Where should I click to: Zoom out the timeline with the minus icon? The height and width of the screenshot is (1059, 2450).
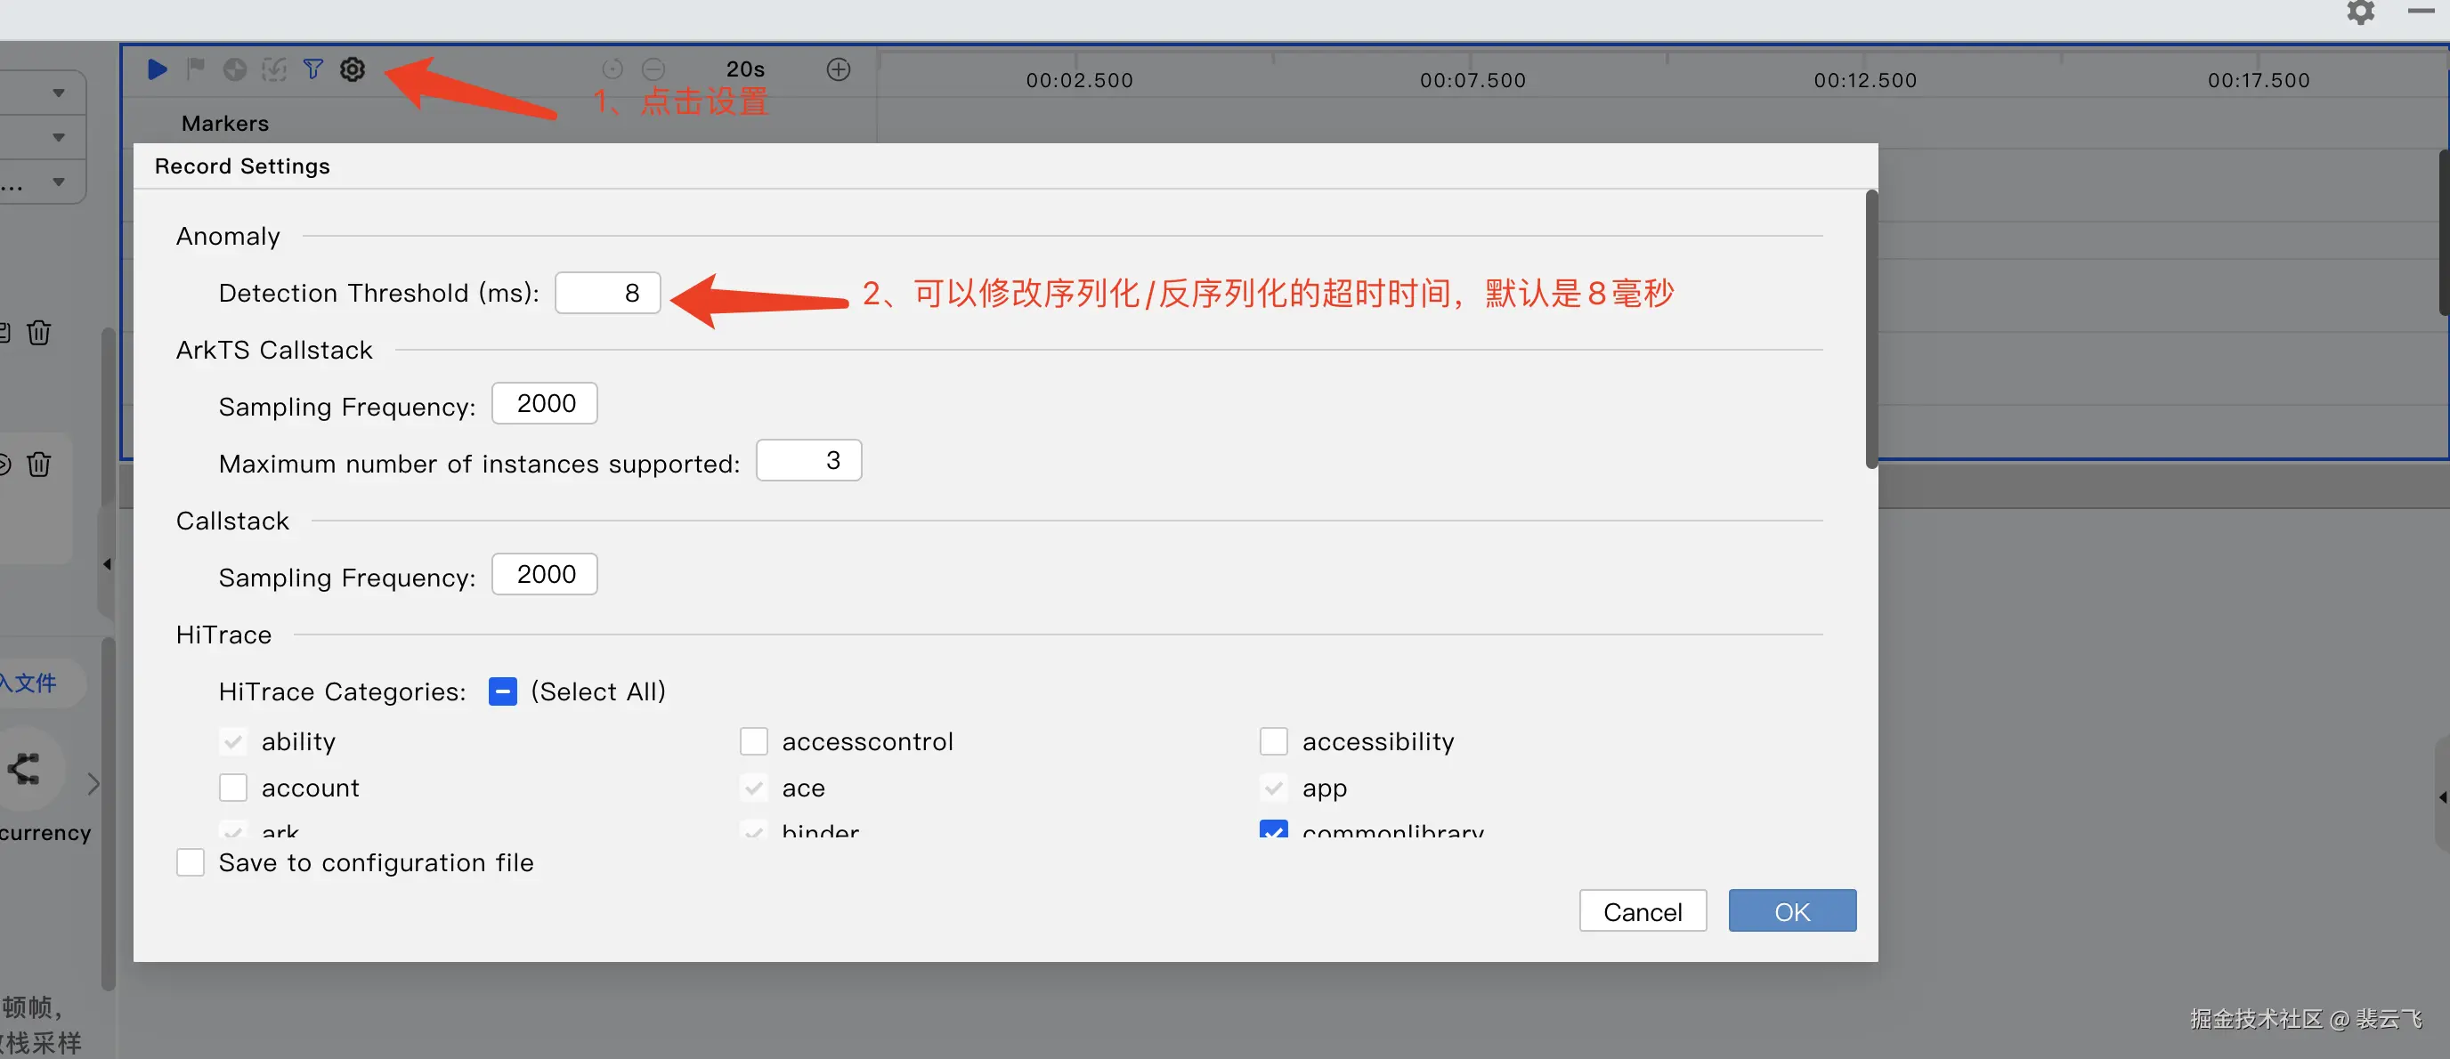click(x=653, y=69)
